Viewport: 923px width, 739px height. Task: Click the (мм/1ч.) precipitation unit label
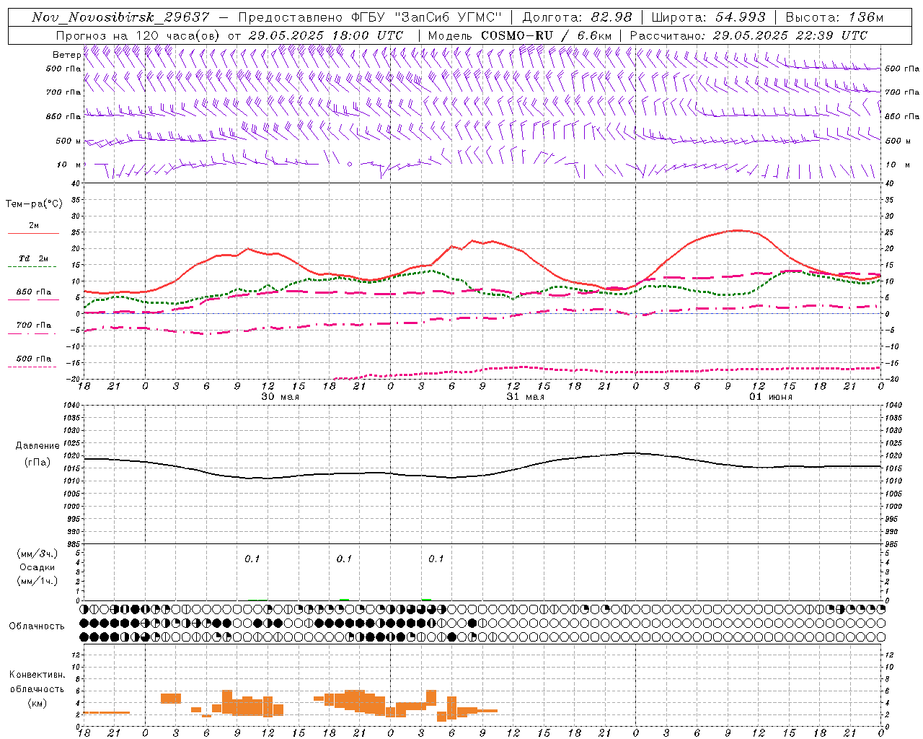click(37, 581)
